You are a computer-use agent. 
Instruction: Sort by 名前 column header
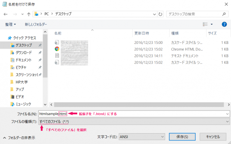58,33
